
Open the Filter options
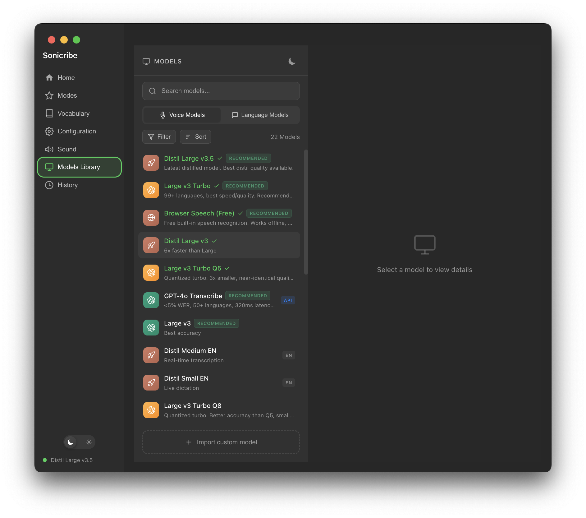click(159, 137)
